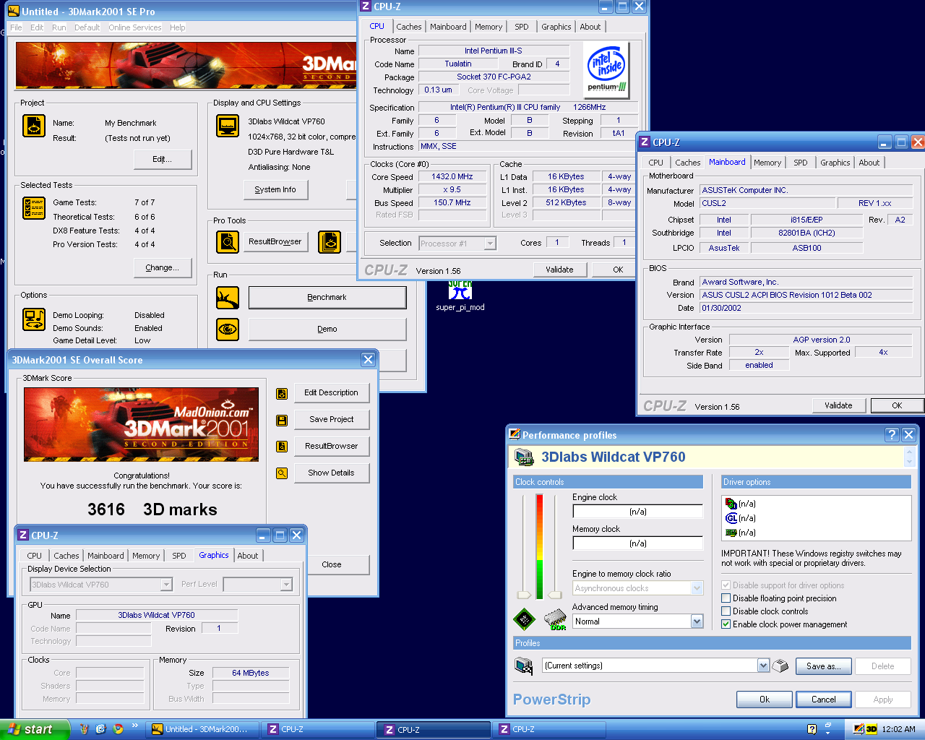Click the Engine clock slider handle
This screenshot has height=740, width=925.
(x=525, y=595)
